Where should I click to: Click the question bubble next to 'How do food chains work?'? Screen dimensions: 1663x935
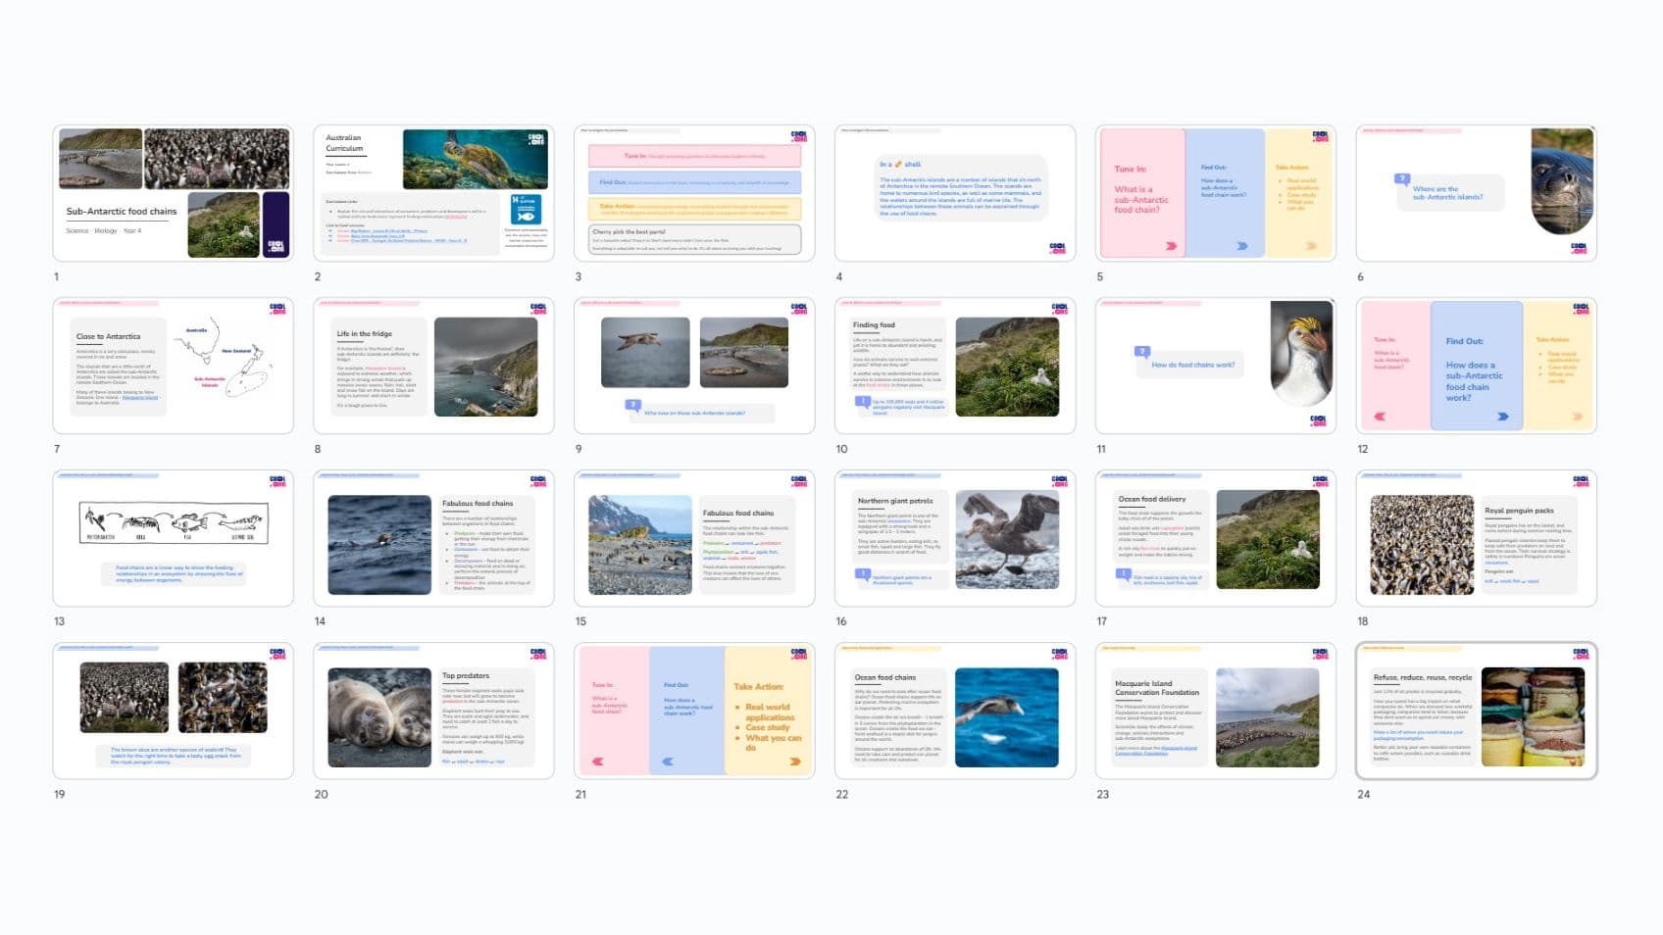(1140, 349)
